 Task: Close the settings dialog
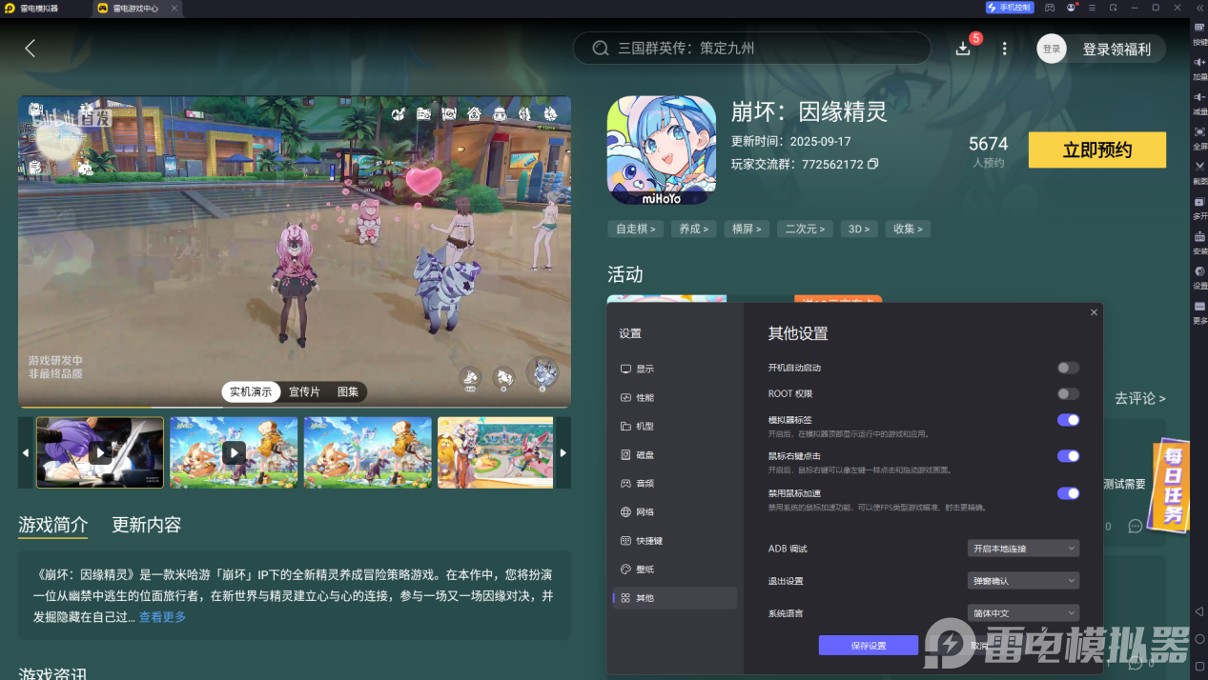[x=1094, y=312]
